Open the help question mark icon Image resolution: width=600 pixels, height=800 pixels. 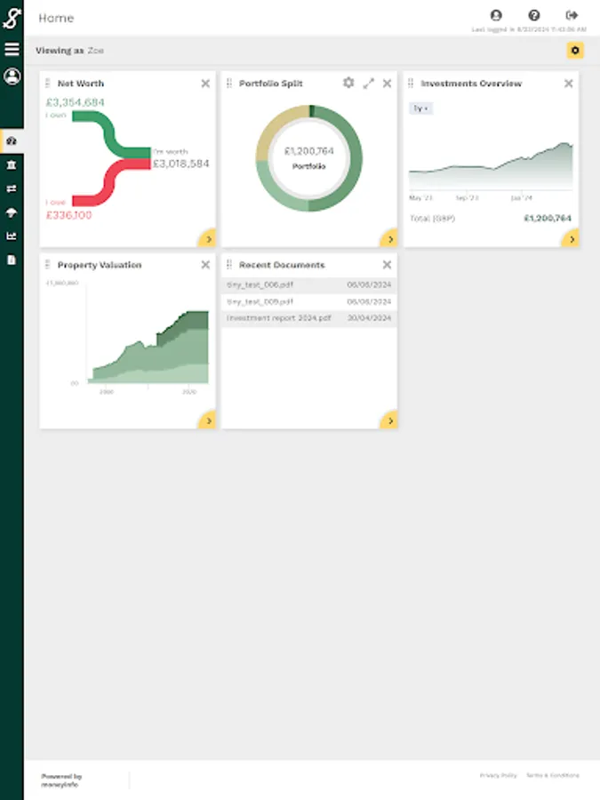click(533, 15)
